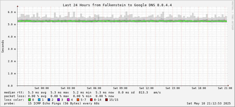Click the '5.2 ms min' median rtt value

82,93
